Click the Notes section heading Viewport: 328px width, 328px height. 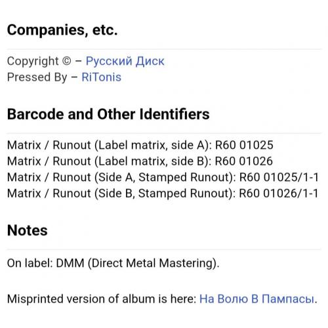point(28,230)
